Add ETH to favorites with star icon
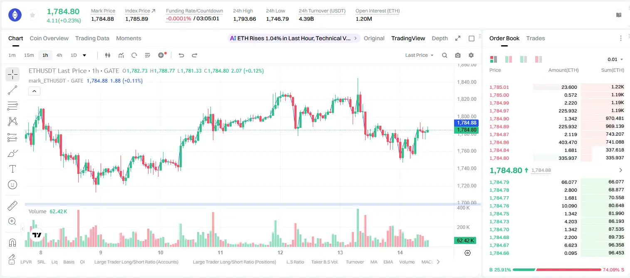The image size is (630, 278). click(x=32, y=15)
